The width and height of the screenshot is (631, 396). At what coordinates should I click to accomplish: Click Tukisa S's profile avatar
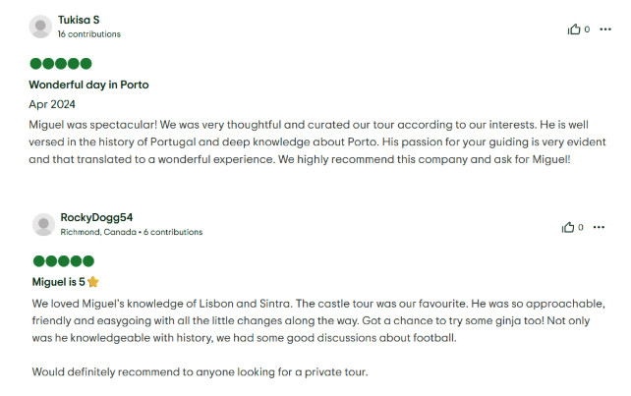click(x=41, y=27)
